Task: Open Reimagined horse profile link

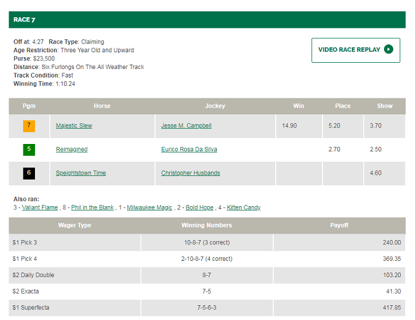Action: (71, 150)
